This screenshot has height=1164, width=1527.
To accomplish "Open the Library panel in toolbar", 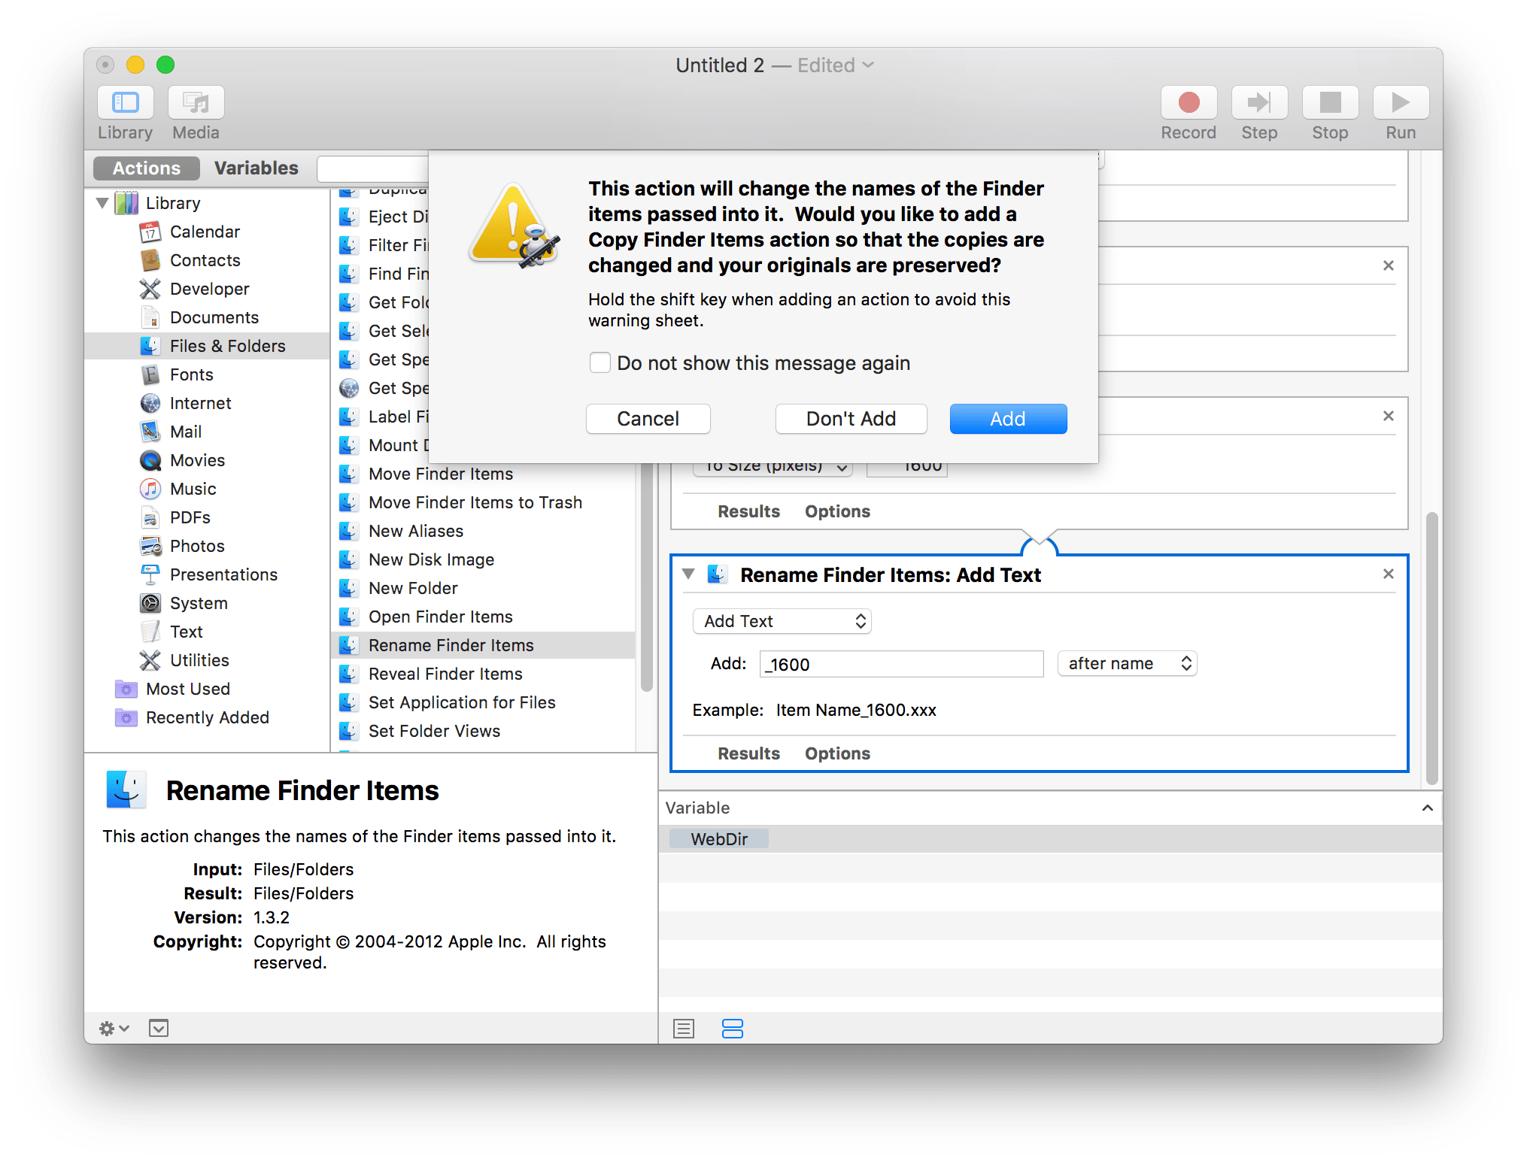I will point(125,109).
